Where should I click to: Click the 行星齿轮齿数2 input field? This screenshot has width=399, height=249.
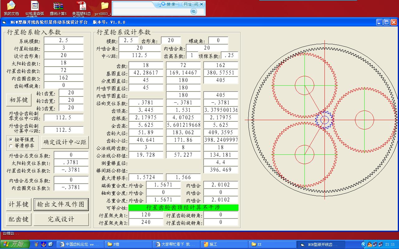click(x=64, y=70)
